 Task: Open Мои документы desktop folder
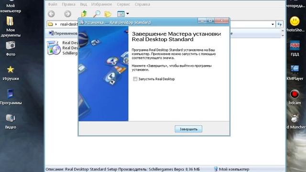click(11, 27)
